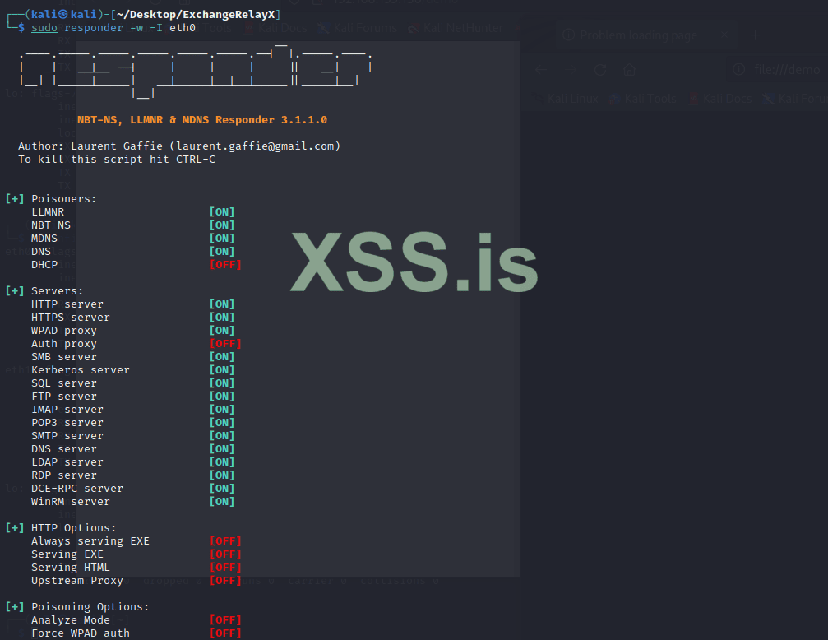This screenshot has width=828, height=640.
Task: Click the To kill this script hit CTRL-C line
Action: point(117,159)
